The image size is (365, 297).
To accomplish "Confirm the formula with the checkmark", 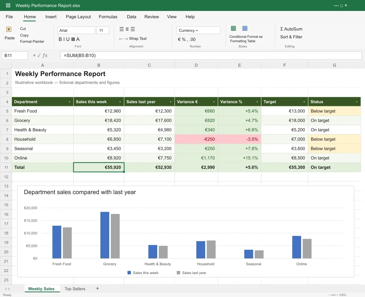I will (39, 55).
